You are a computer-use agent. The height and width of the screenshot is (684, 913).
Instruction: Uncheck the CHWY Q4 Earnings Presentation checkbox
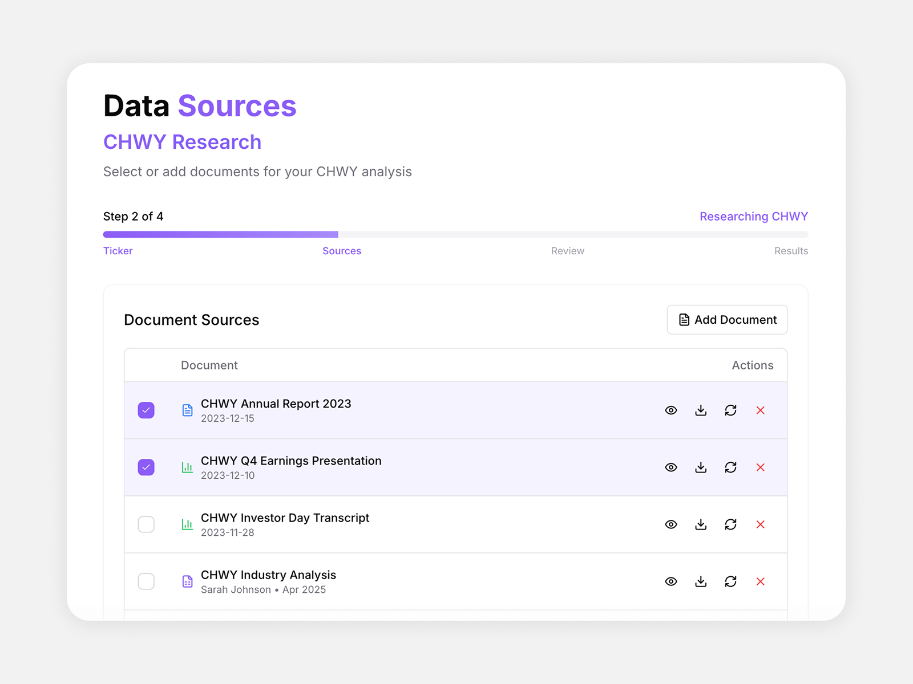[146, 467]
